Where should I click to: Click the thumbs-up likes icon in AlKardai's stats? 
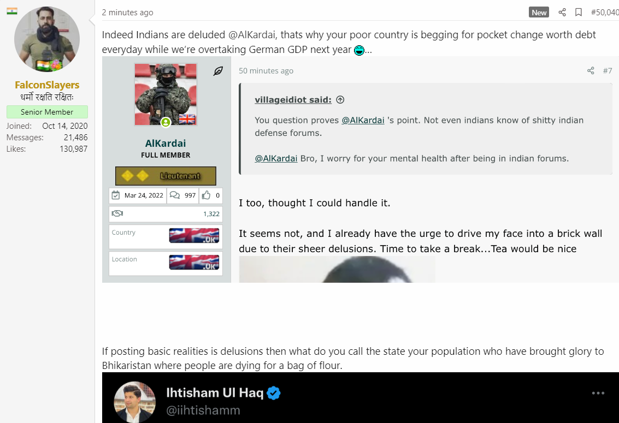[206, 195]
